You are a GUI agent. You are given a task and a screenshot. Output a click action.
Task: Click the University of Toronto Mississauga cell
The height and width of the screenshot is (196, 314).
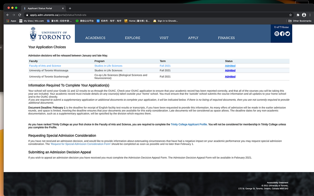49,70
